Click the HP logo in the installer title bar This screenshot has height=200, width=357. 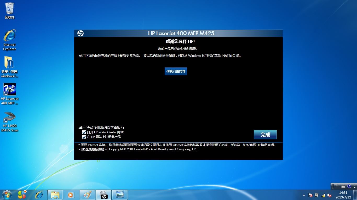80,33
